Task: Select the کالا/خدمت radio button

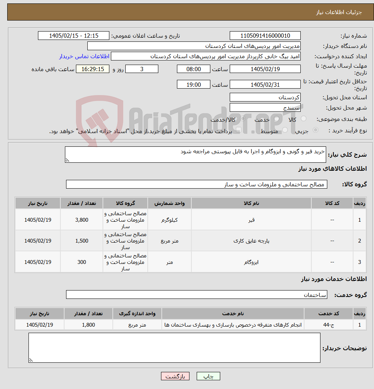Action: pyautogui.click(x=243, y=119)
